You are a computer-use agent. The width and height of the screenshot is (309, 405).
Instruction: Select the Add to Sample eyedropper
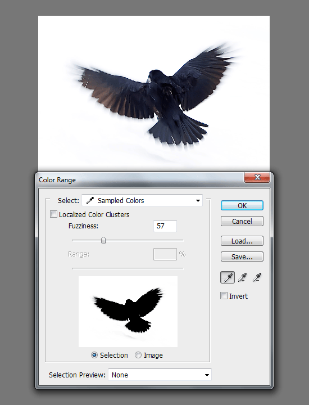(x=242, y=278)
